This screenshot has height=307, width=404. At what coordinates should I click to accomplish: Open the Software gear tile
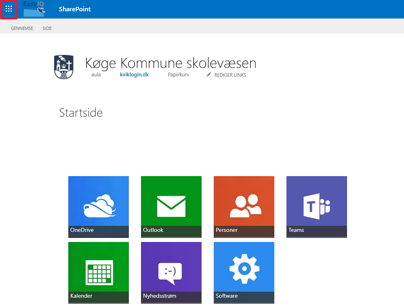tap(244, 272)
